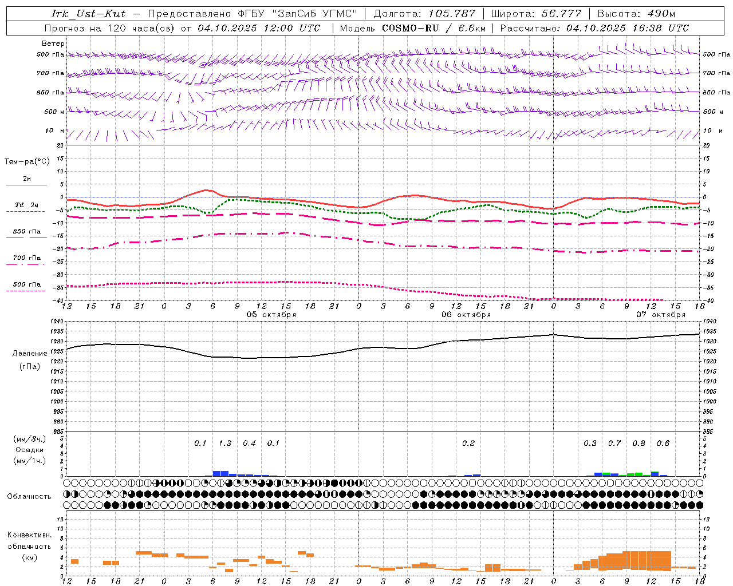The height and width of the screenshot is (586, 733).
Task: Click the Облачность cloud cover label
Action: 29,496
